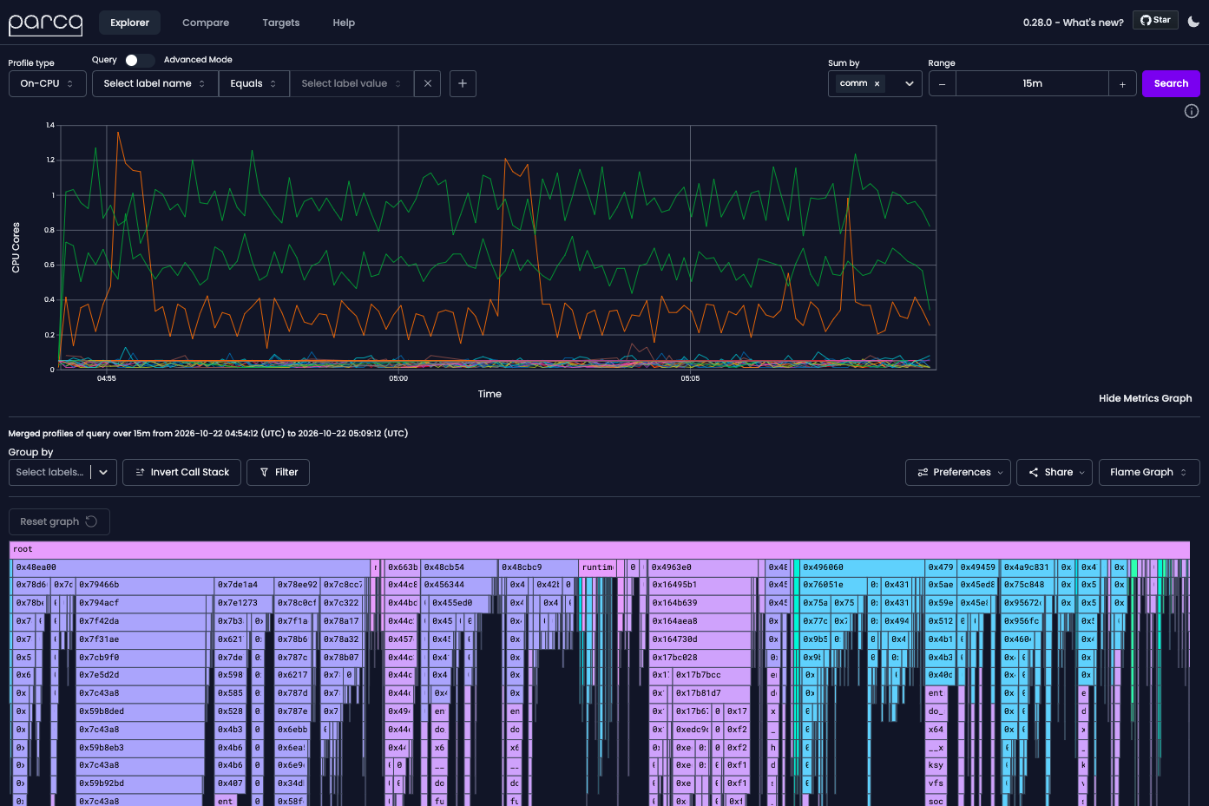1209x806 pixels.
Task: Click the GitHub Star button
Action: pyautogui.click(x=1155, y=20)
